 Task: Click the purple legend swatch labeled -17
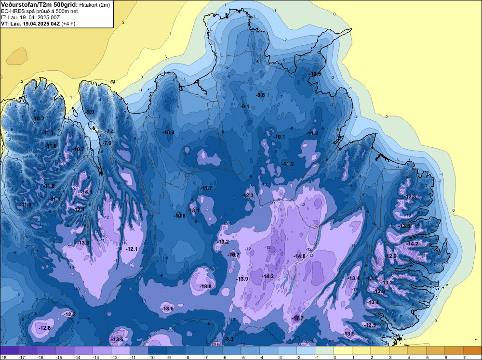[x=27, y=350]
